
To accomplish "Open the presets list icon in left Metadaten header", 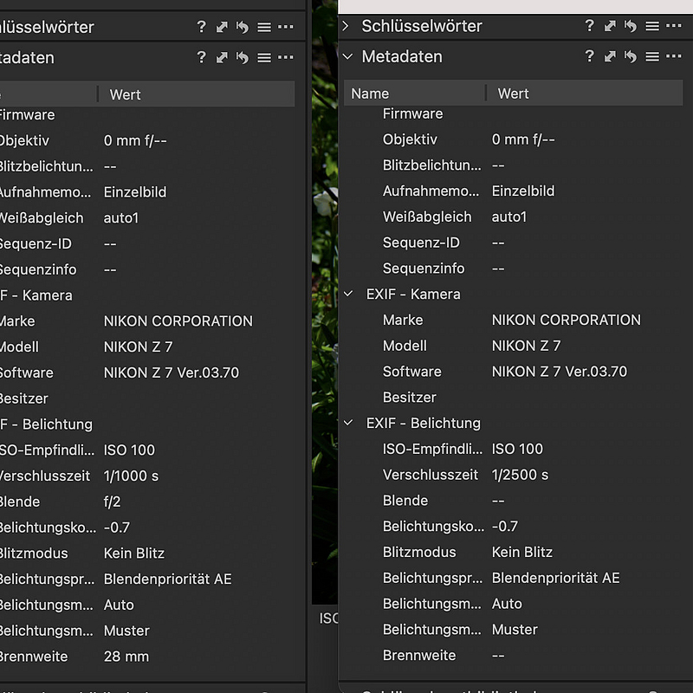I will 264,58.
